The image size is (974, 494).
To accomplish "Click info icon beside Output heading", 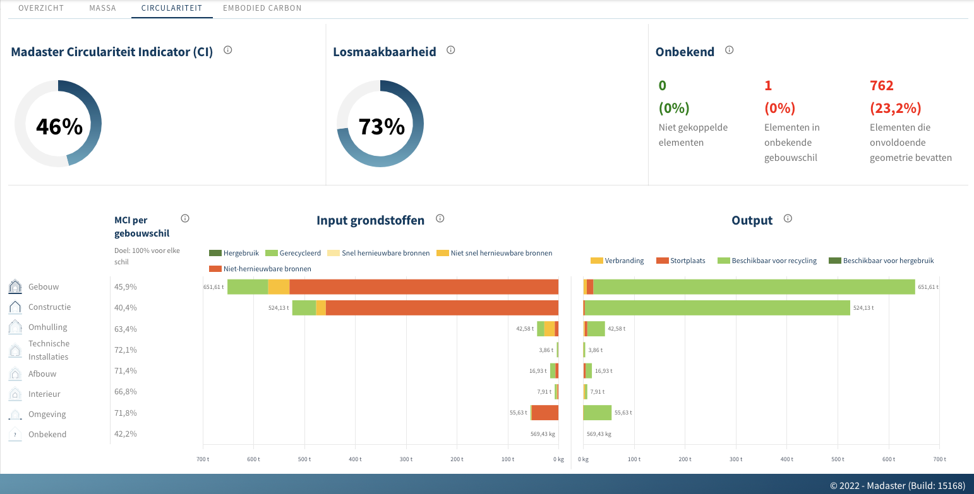I will point(788,218).
